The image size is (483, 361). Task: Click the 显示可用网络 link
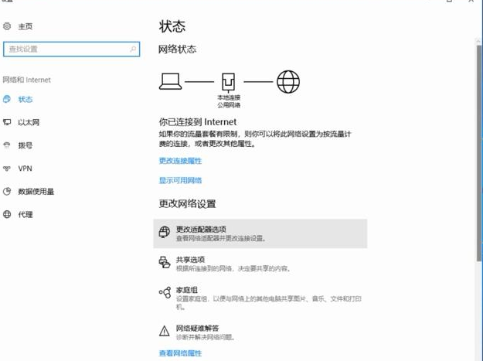pyautogui.click(x=180, y=180)
